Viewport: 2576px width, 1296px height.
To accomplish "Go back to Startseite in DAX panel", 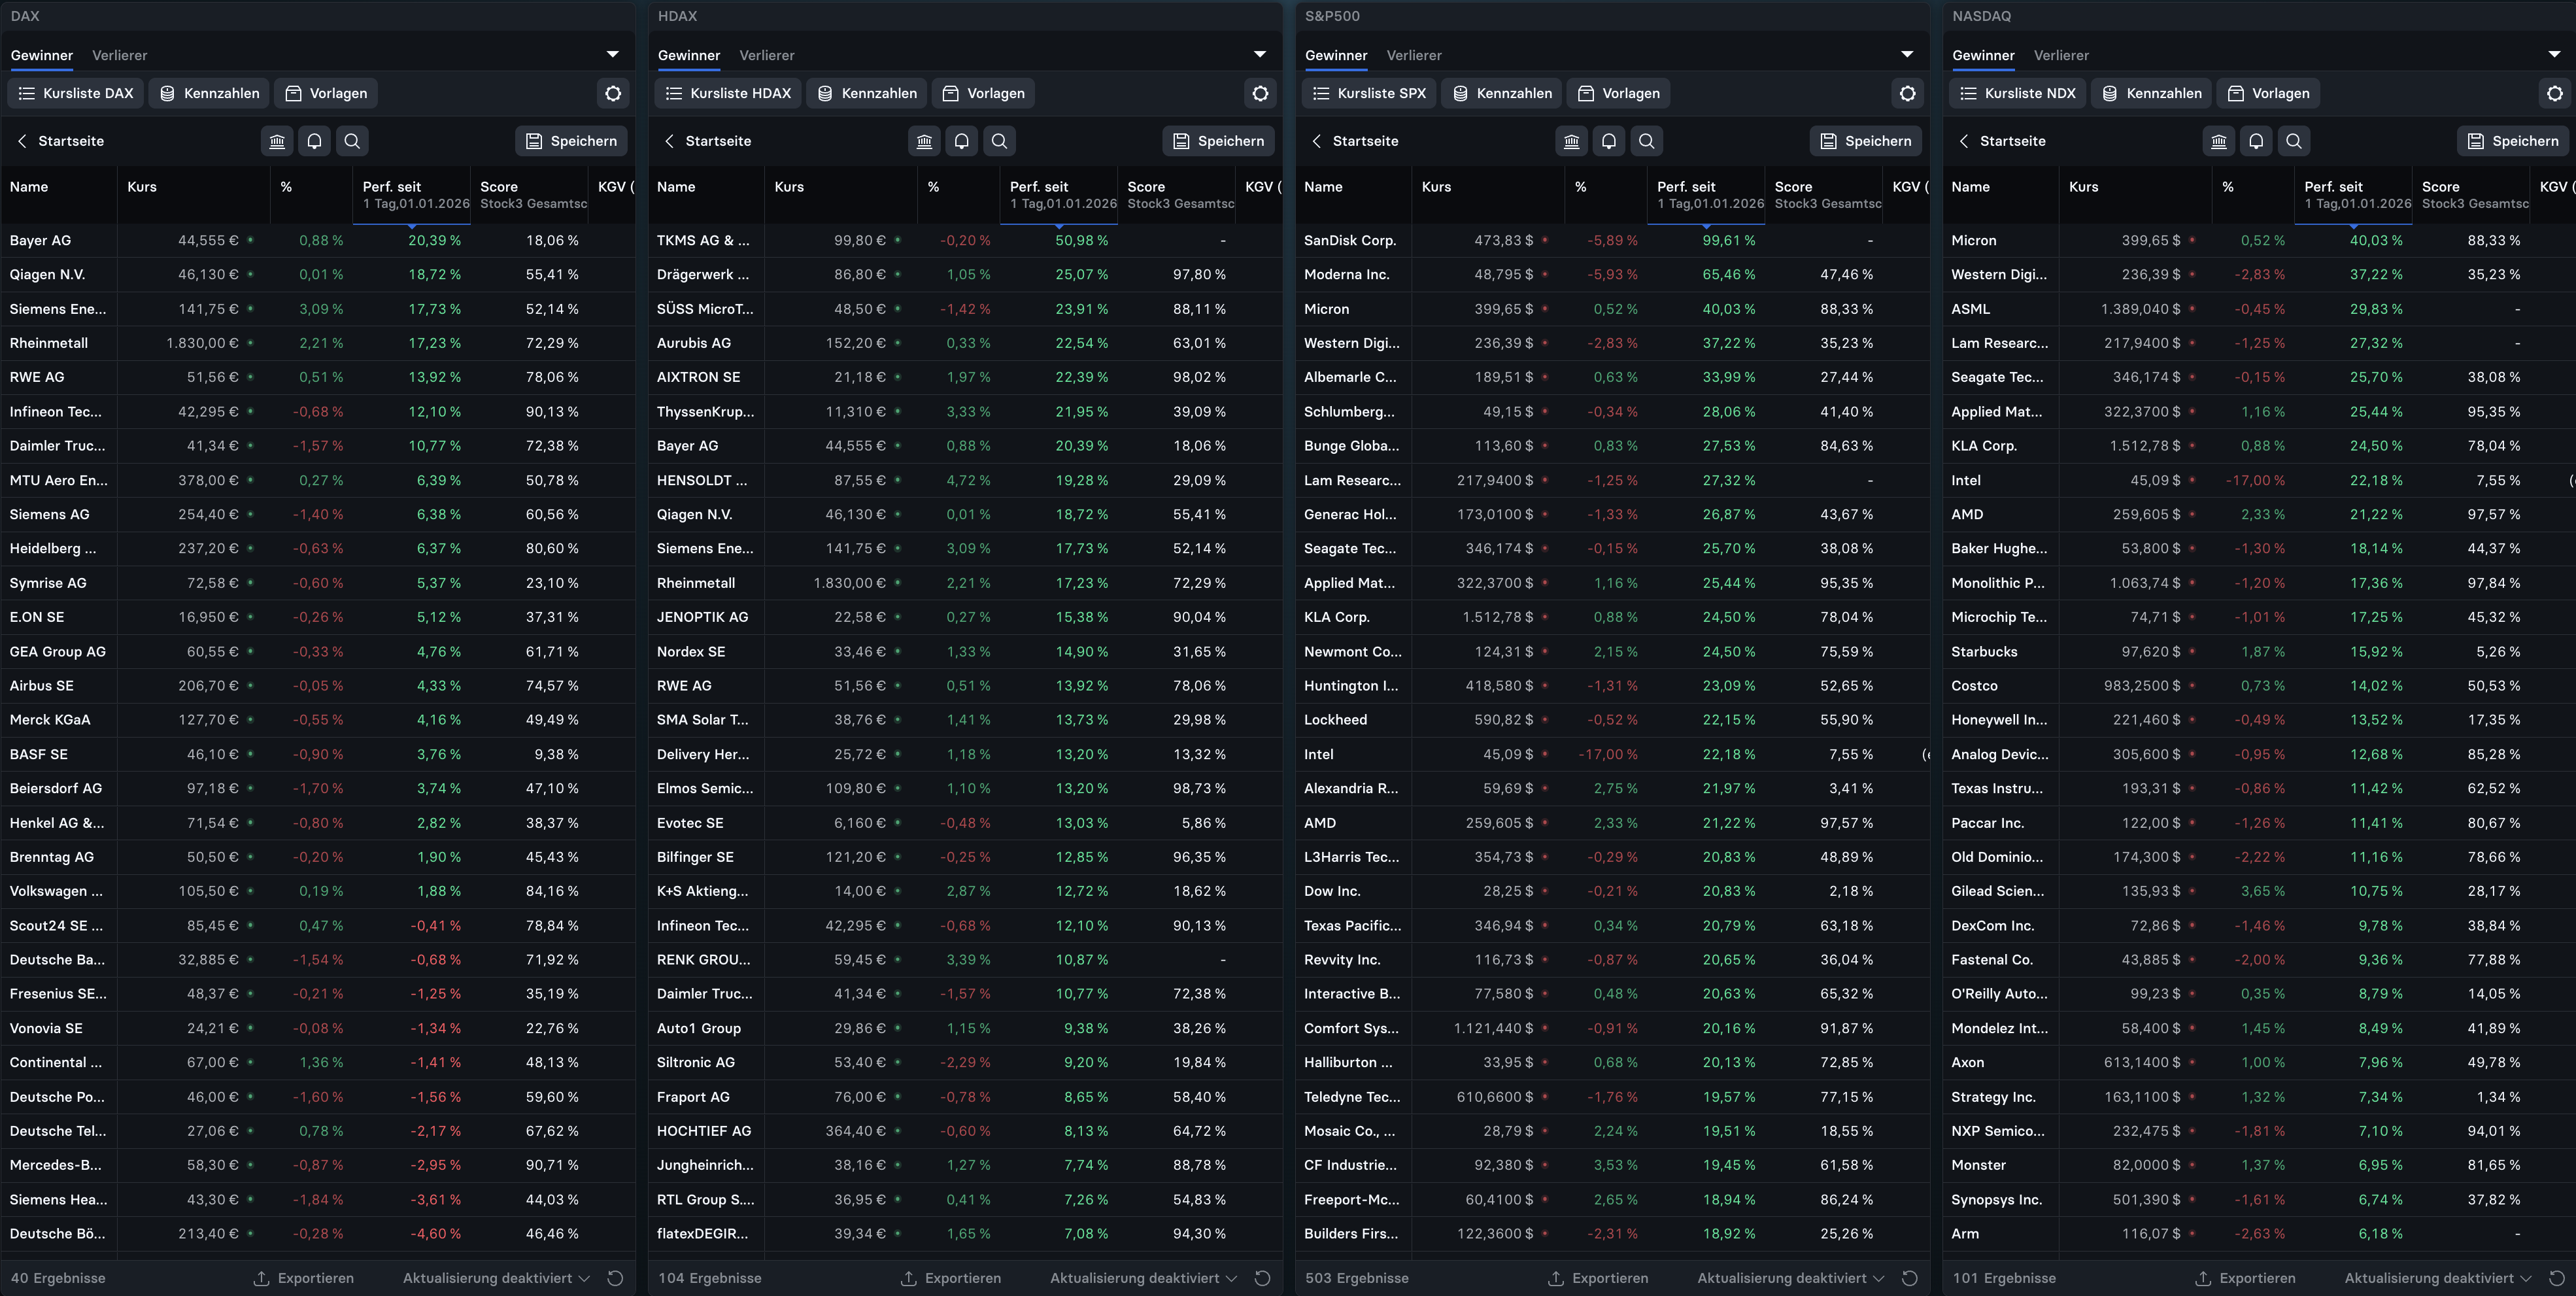I will tap(60, 141).
